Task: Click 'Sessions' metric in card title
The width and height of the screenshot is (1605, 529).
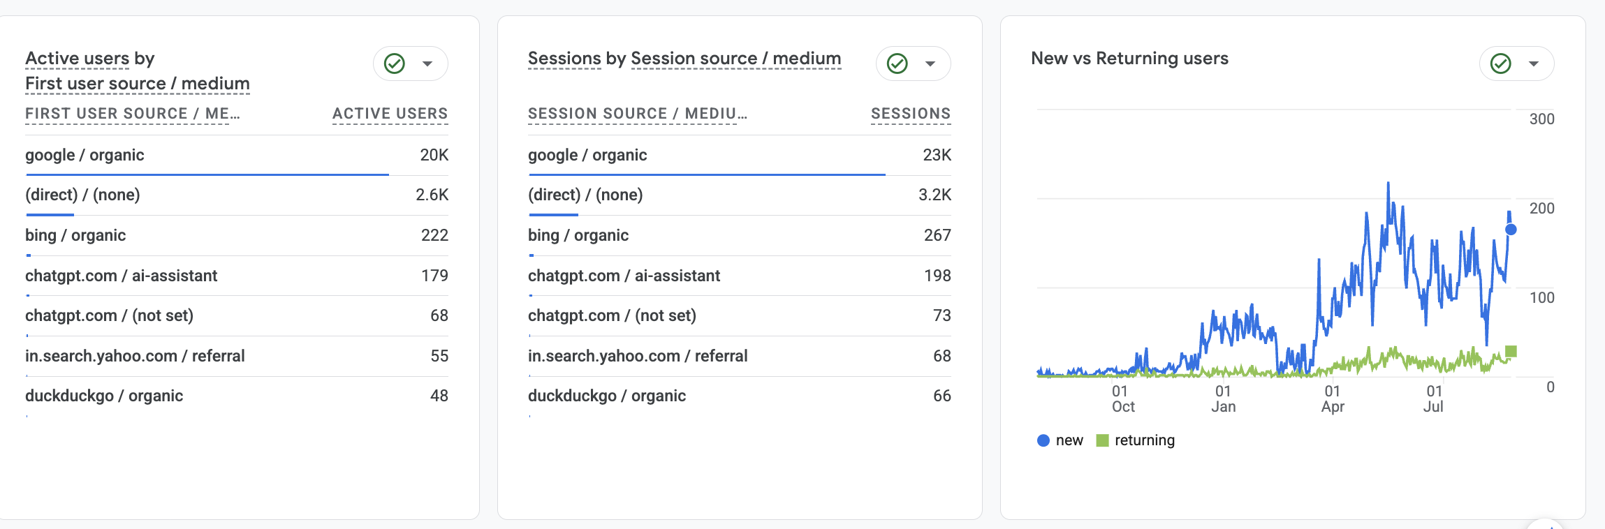Action: pyautogui.click(x=564, y=59)
